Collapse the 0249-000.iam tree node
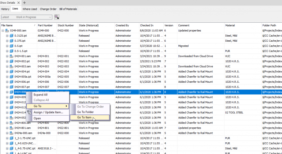 click(3, 31)
